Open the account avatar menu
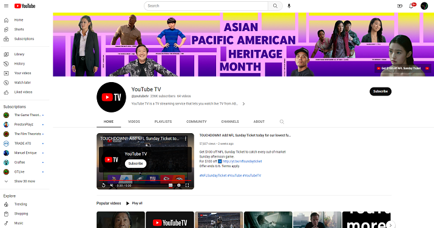The image size is (434, 228). (424, 6)
